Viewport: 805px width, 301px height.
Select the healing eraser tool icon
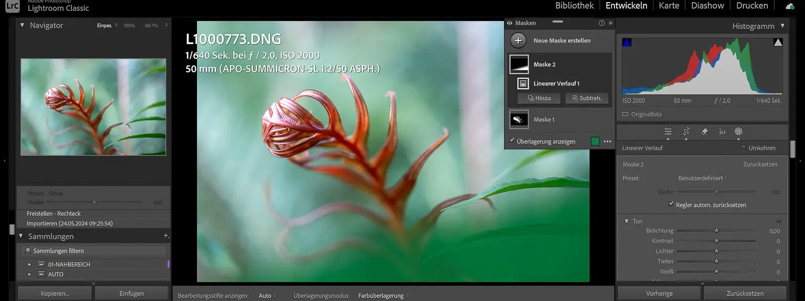click(x=704, y=131)
